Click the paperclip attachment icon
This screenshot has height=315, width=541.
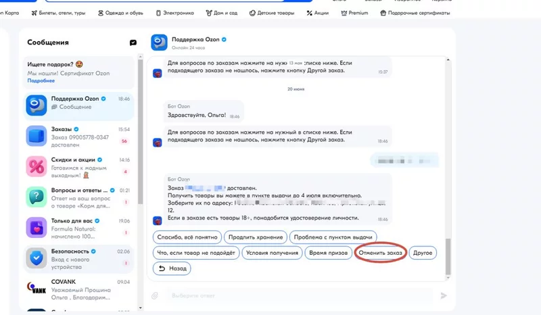tap(155, 295)
